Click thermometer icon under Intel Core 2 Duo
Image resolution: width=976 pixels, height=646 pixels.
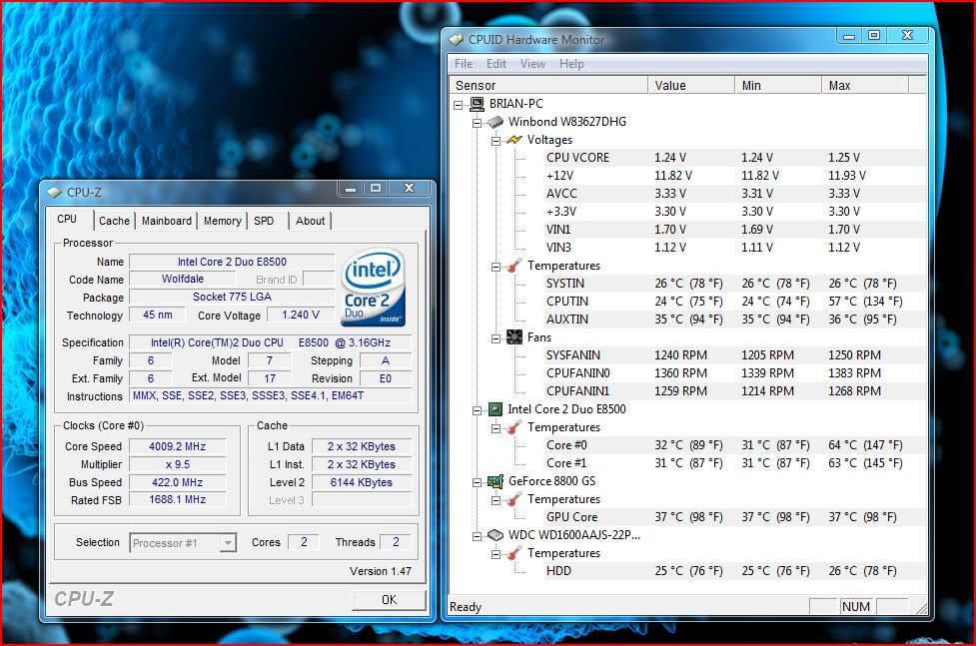(514, 427)
